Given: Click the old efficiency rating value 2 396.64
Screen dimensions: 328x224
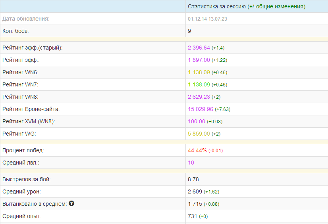Looking at the screenshot, I should [199, 48].
